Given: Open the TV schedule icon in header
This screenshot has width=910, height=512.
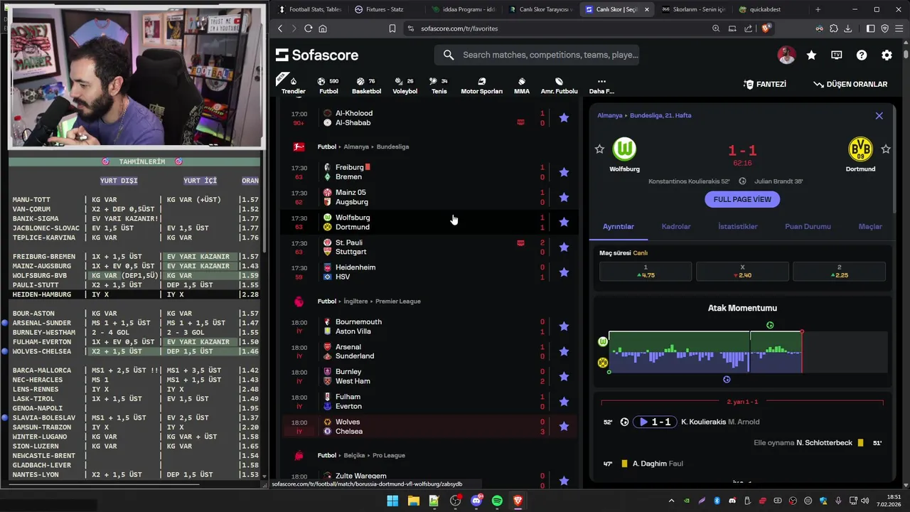Looking at the screenshot, I should pyautogui.click(x=836, y=55).
